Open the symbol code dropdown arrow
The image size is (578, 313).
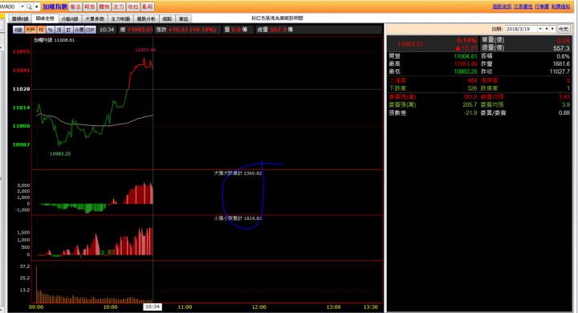click(22, 6)
